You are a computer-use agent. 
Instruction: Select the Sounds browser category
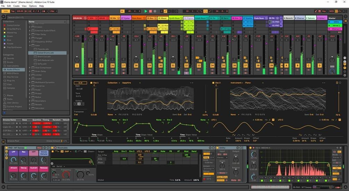point(10,58)
